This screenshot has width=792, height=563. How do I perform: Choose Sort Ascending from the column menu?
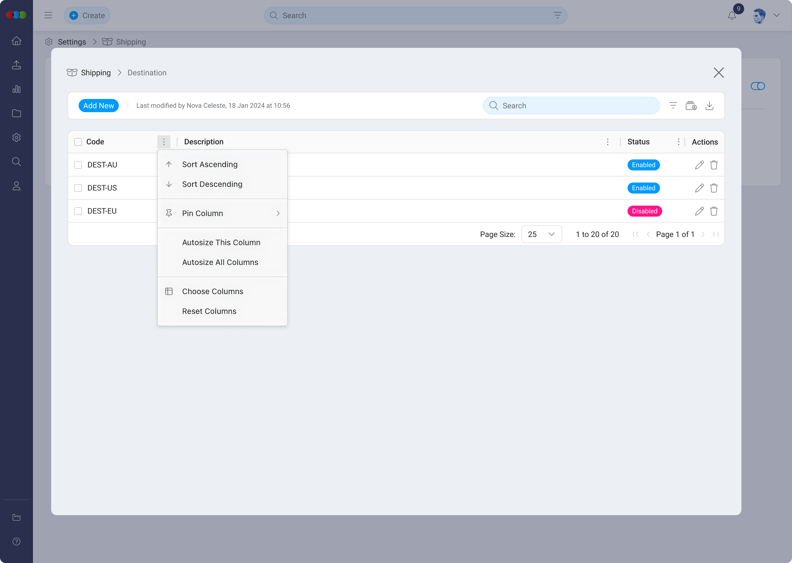pyautogui.click(x=210, y=164)
